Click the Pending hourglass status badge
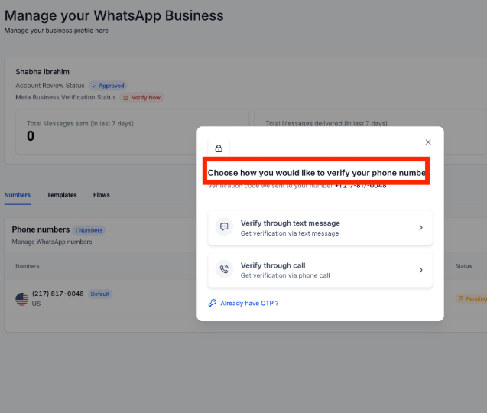 (x=471, y=298)
